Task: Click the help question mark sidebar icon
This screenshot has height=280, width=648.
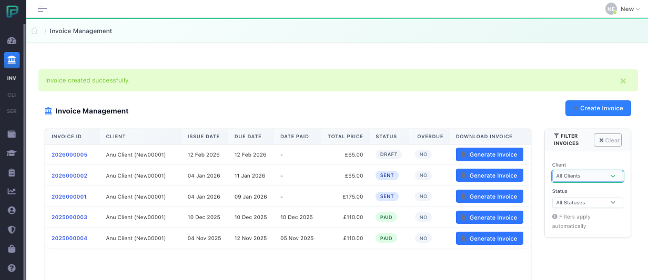Action: pos(12,268)
